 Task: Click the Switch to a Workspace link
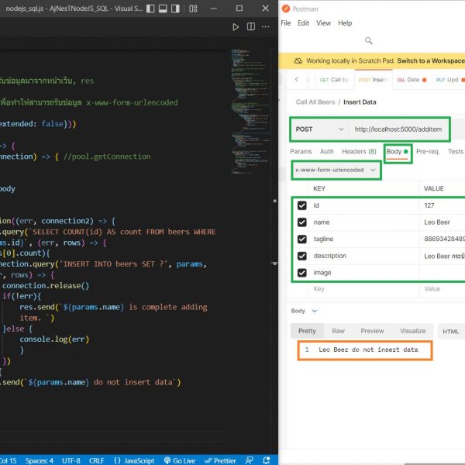pos(430,60)
